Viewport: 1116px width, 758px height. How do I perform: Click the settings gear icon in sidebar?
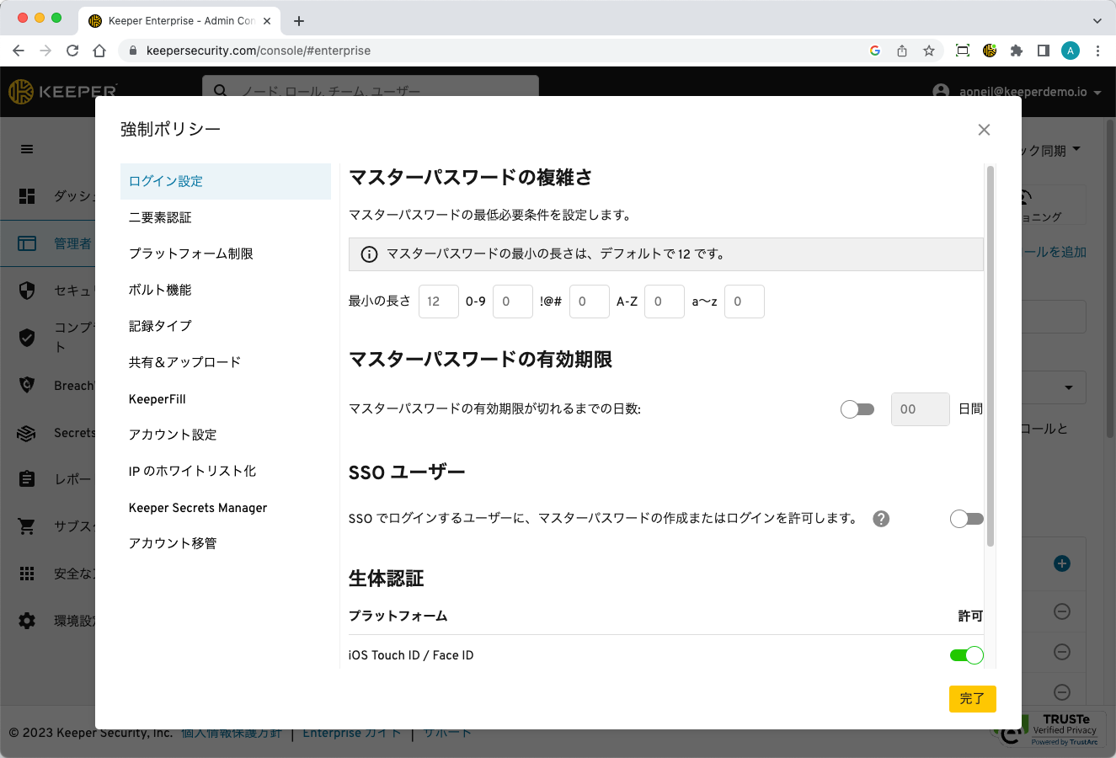(x=27, y=621)
